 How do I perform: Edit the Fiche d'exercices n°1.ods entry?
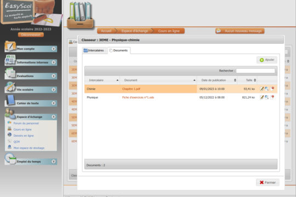point(261,97)
